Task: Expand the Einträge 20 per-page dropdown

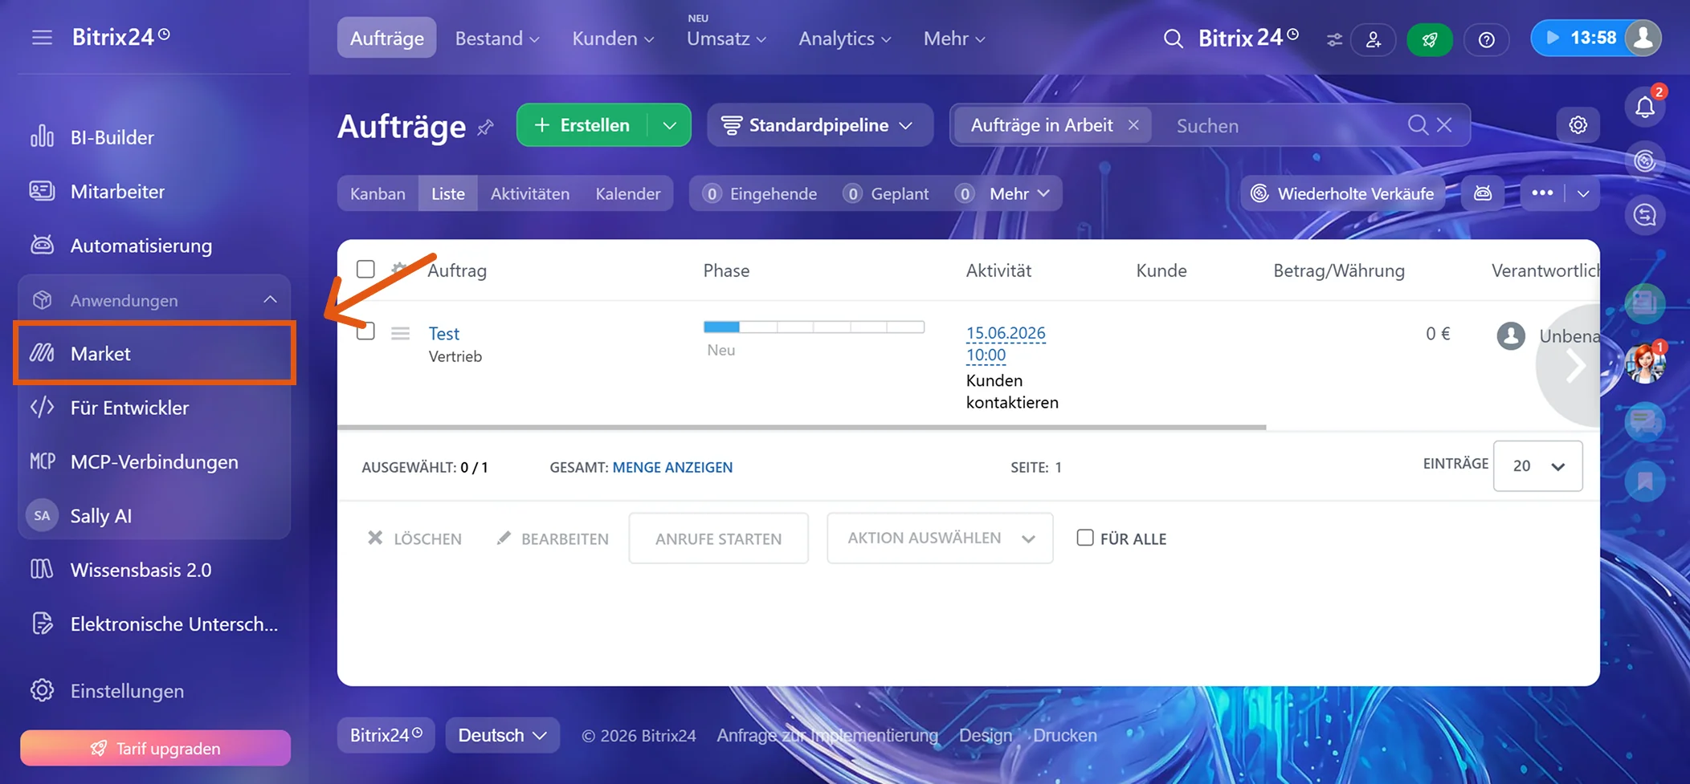Action: pos(1537,466)
